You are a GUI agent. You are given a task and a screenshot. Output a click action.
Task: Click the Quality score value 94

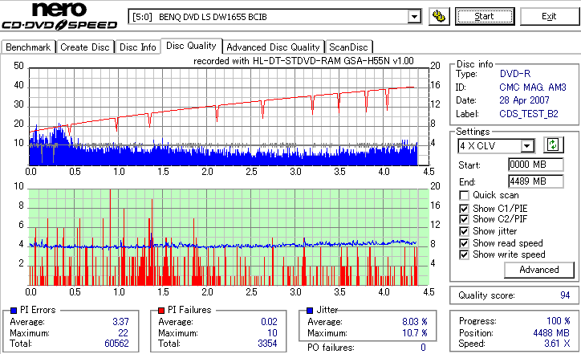pyautogui.click(x=565, y=295)
